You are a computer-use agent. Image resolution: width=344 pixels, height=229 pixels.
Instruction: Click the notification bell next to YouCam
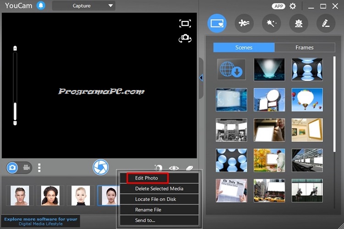click(x=41, y=6)
